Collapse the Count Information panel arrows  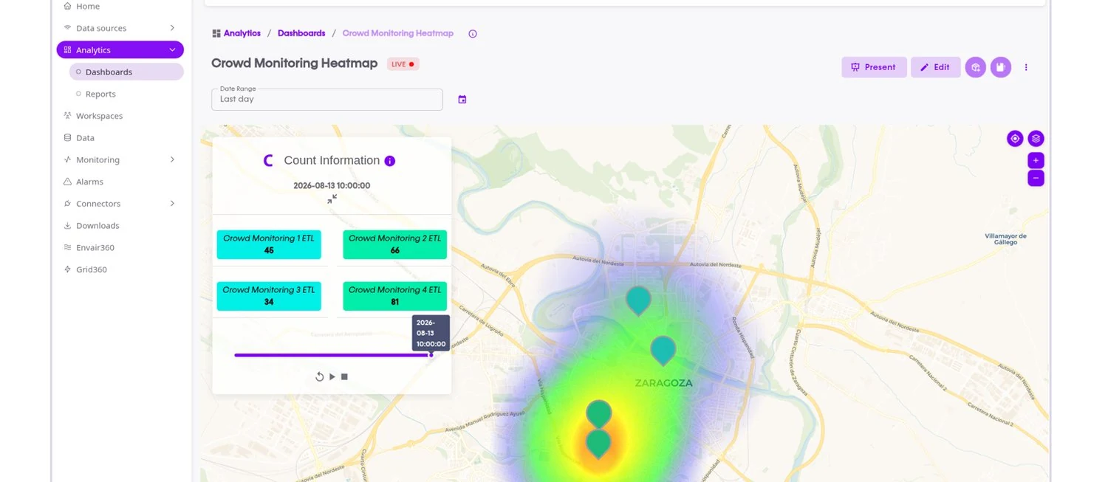pos(332,199)
